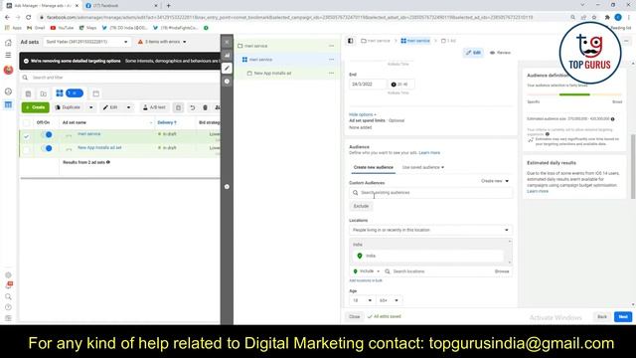Click the blue Next button
Image resolution: width=636 pixels, height=358 pixels.
(x=623, y=316)
